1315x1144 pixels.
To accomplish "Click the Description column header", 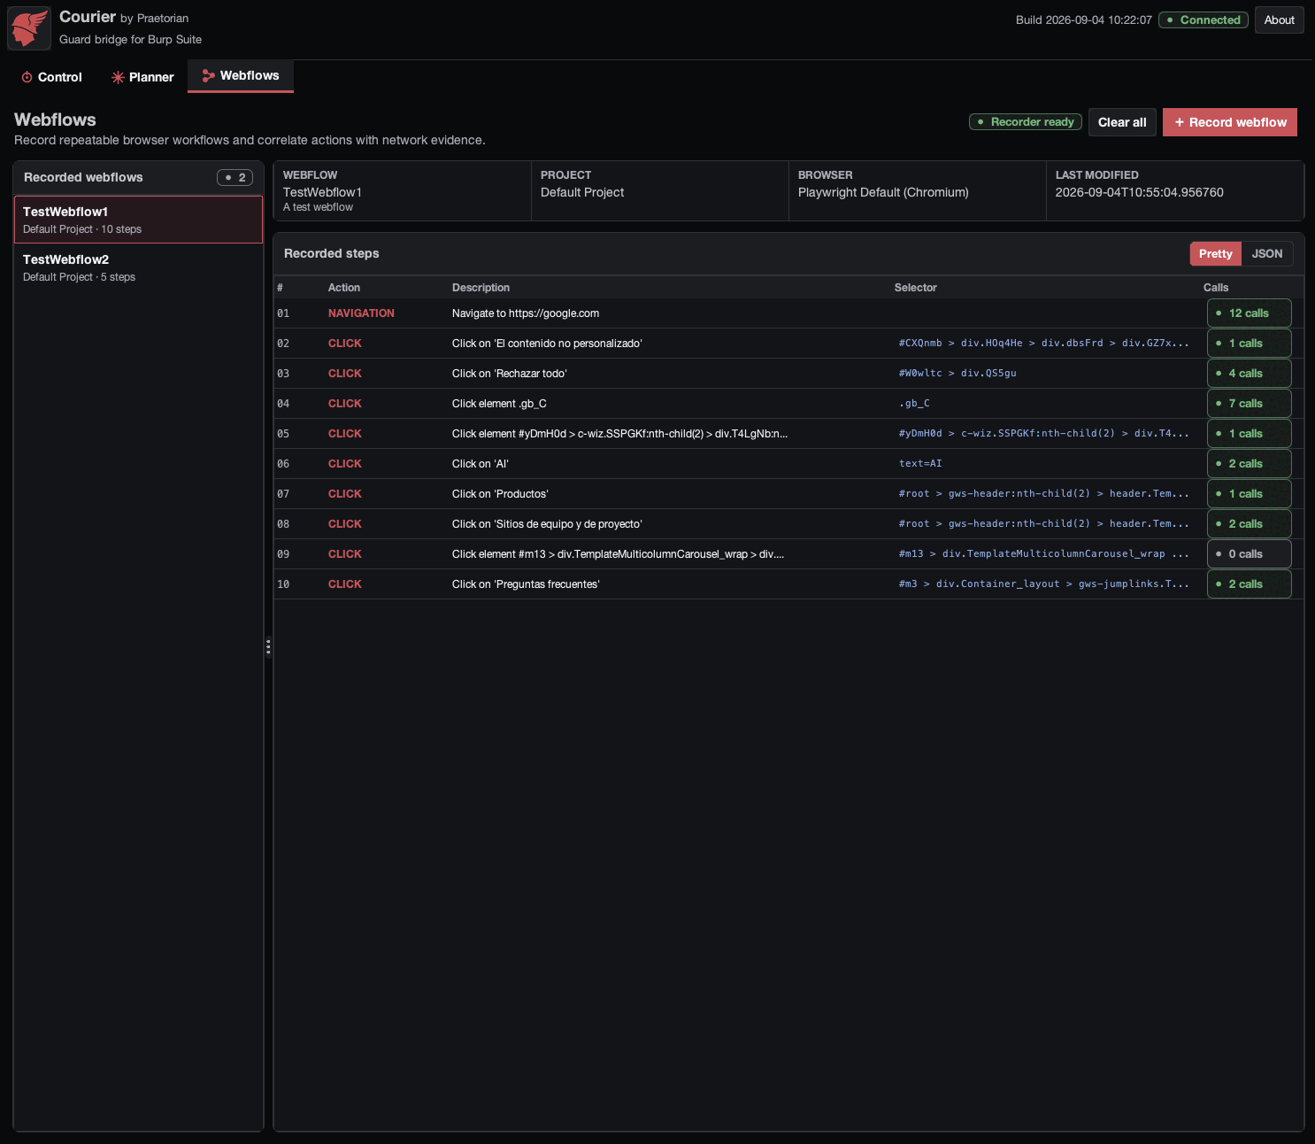I will pos(481,288).
